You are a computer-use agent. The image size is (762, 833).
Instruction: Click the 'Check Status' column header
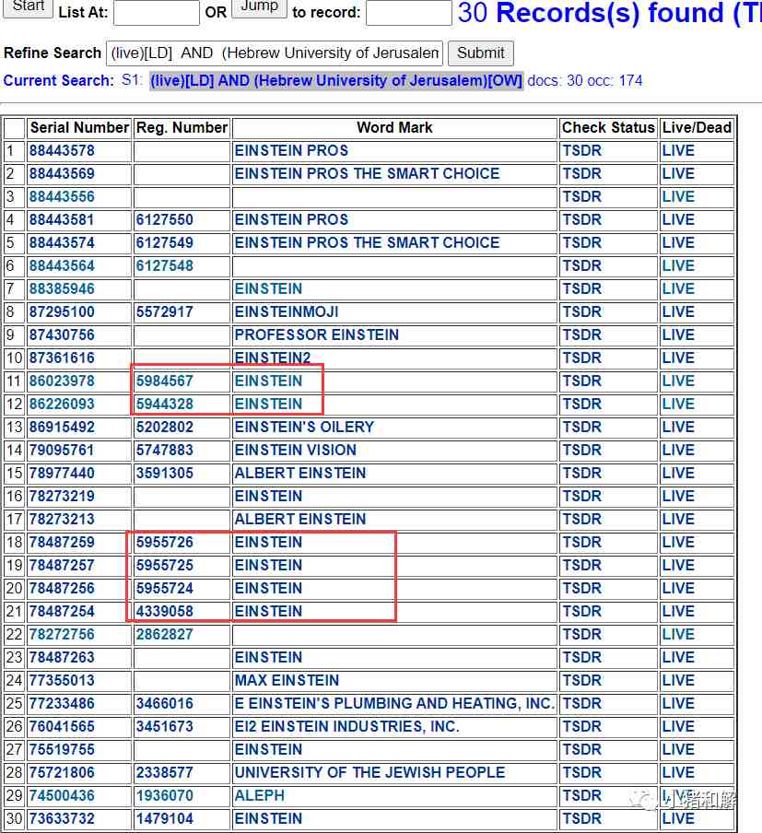click(608, 127)
